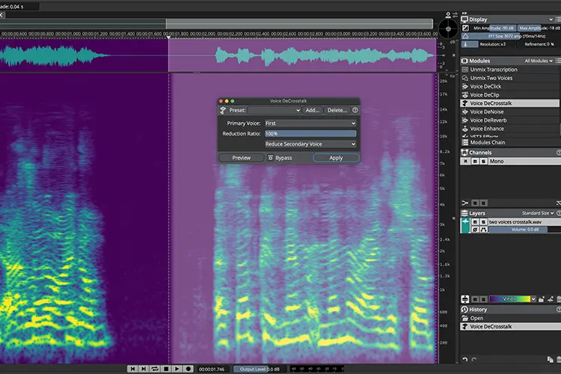The image size is (561, 374).
Task: Solo the Mono channel
Action: 483,162
